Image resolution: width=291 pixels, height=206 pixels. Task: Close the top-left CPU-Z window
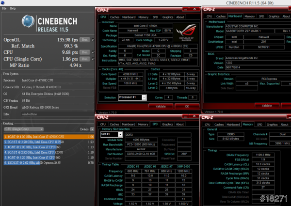tap(194, 9)
